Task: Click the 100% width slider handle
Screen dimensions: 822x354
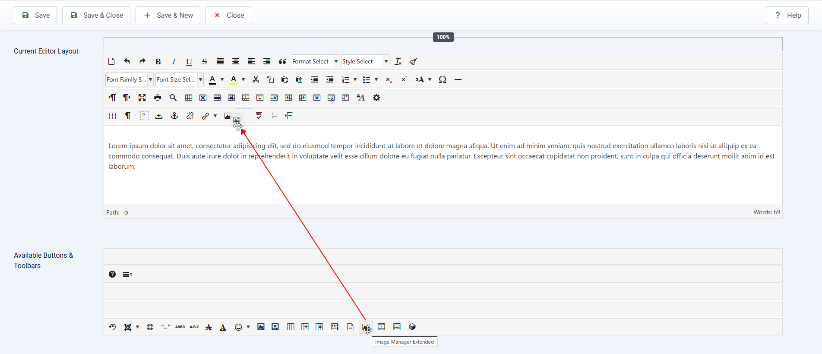Action: (x=443, y=37)
